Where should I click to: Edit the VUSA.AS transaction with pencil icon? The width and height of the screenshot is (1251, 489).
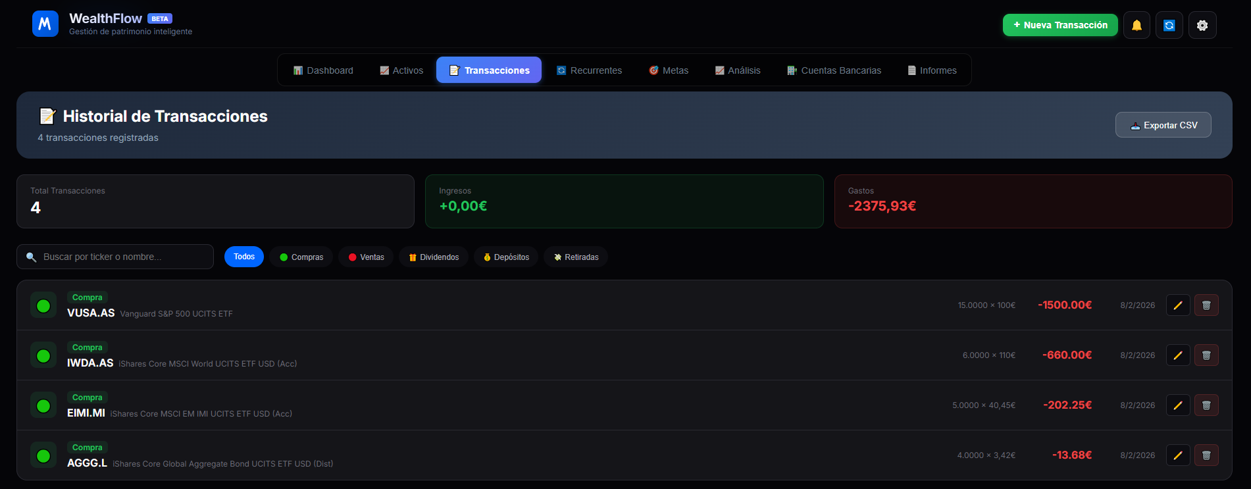click(1178, 305)
